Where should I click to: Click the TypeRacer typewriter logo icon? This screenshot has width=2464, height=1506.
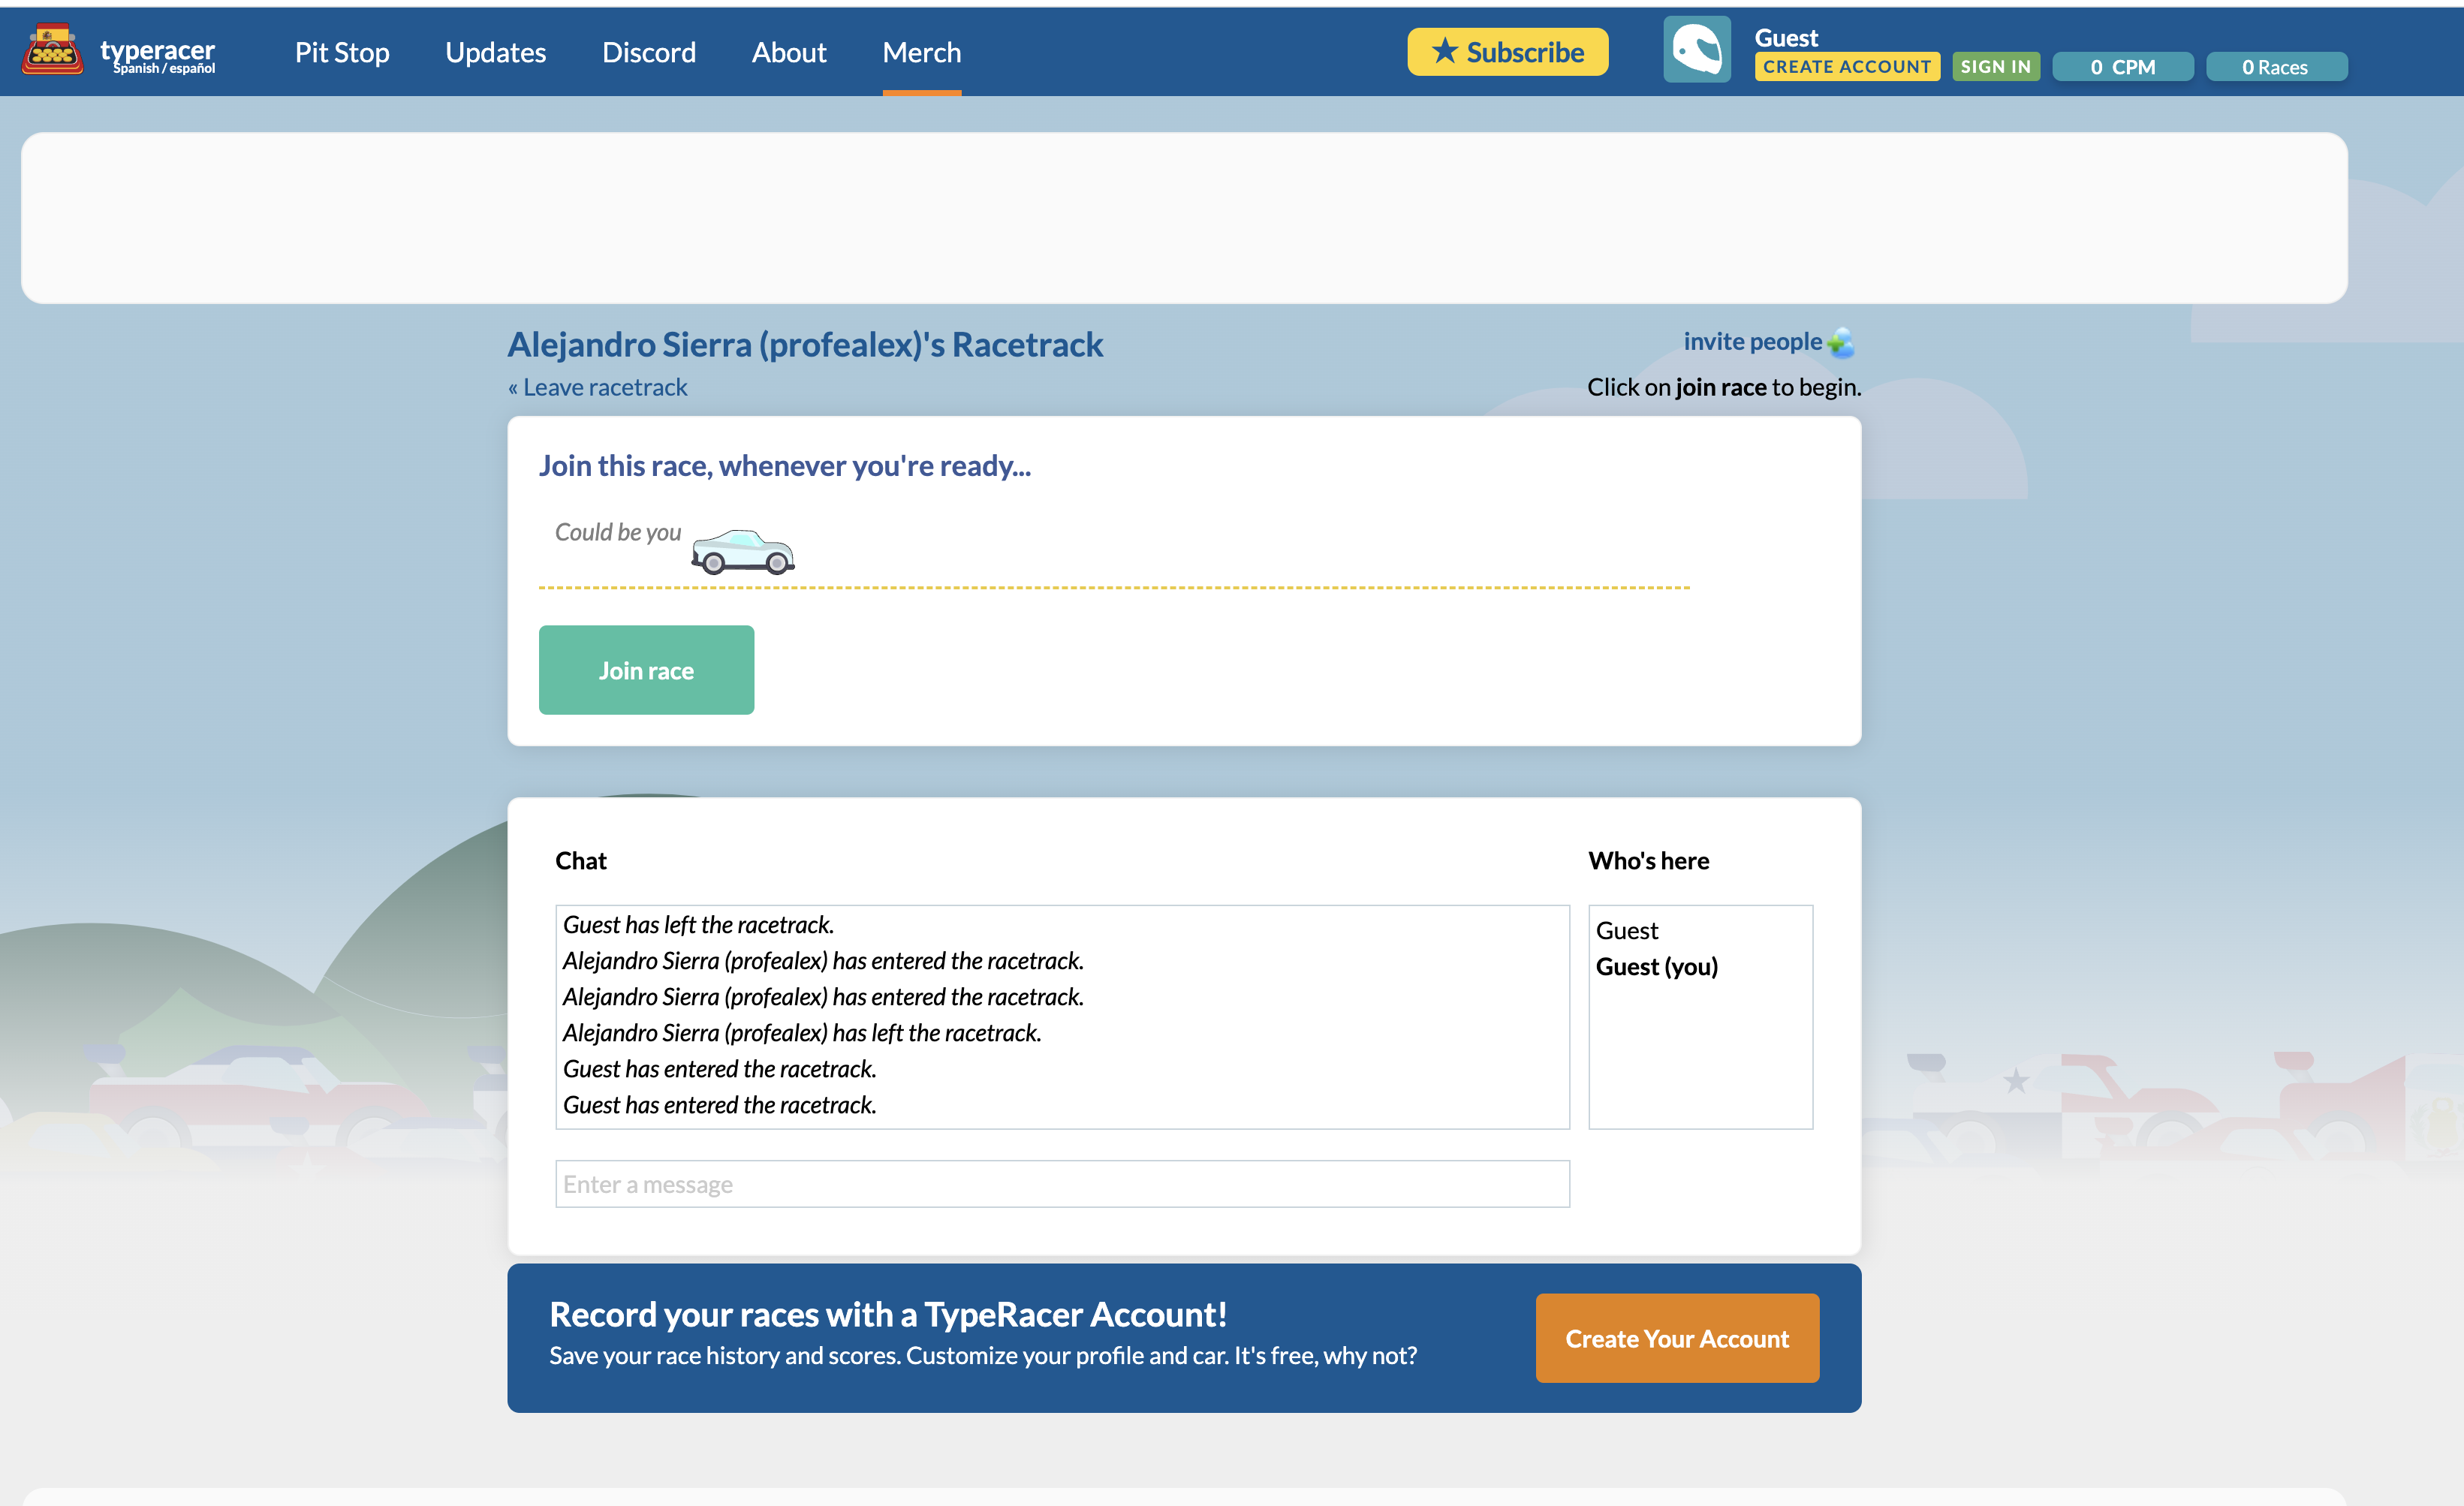52,50
